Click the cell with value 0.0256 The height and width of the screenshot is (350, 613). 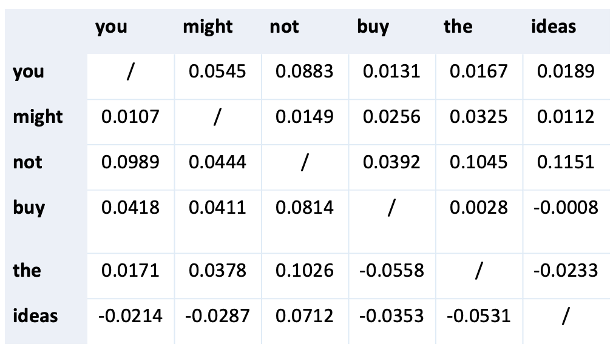(391, 117)
